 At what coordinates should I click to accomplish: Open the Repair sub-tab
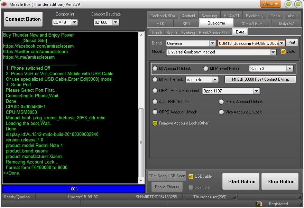pyautogui.click(x=172, y=33)
